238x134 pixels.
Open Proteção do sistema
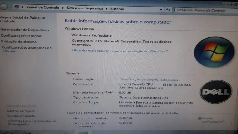19,42
